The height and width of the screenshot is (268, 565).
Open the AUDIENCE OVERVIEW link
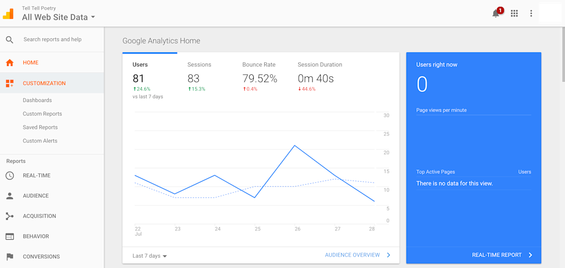click(353, 255)
